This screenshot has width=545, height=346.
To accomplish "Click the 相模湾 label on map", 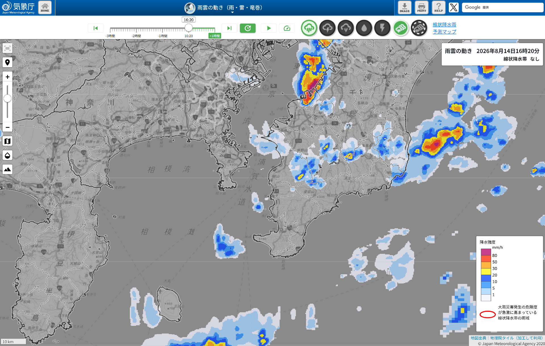I will tap(169, 169).
